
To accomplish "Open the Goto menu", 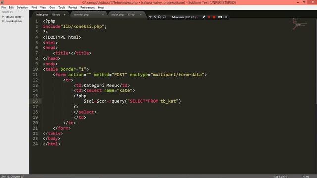I will pos(52,8).
